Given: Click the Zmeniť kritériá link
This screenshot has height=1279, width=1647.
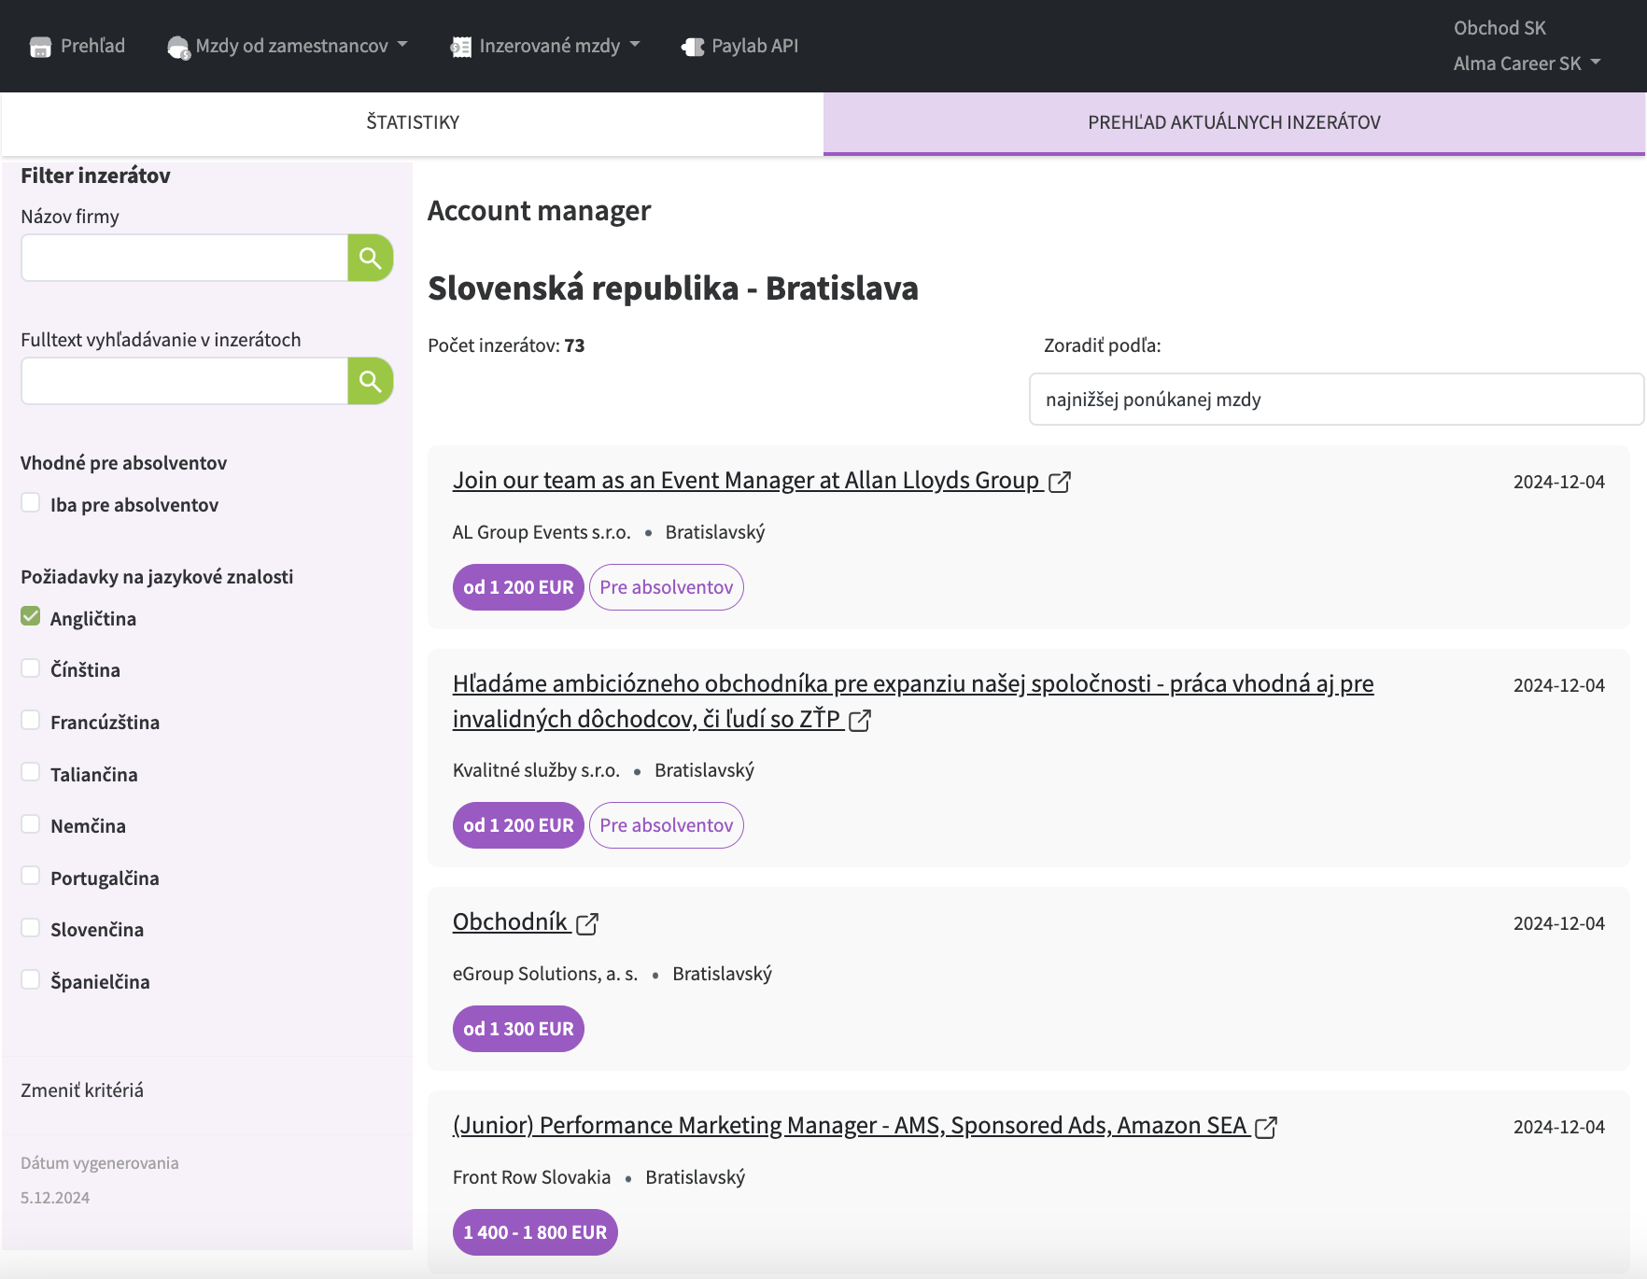Looking at the screenshot, I should 82,1090.
